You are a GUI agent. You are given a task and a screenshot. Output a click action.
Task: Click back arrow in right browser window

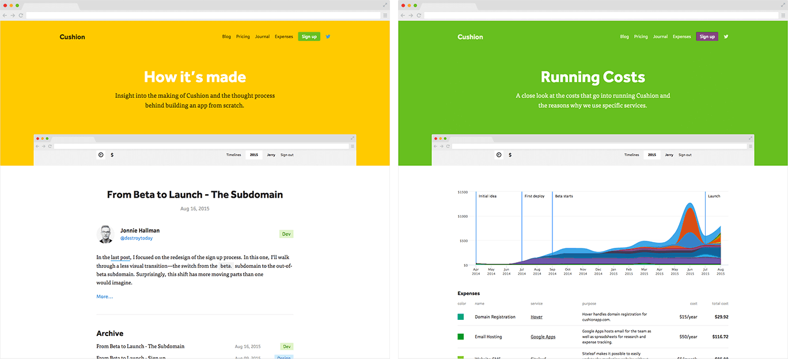[x=403, y=15]
